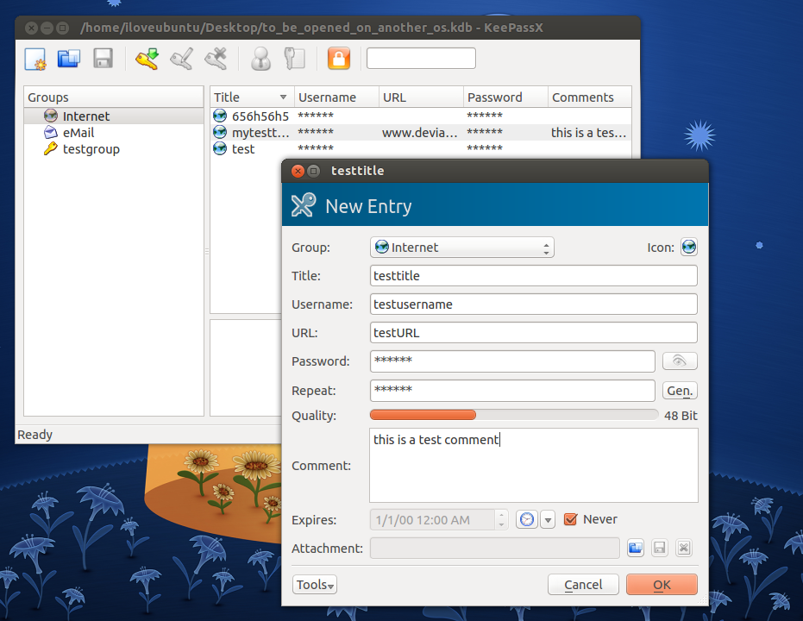Toggle the Never expires checkbox
The image size is (803, 621).
tap(570, 519)
